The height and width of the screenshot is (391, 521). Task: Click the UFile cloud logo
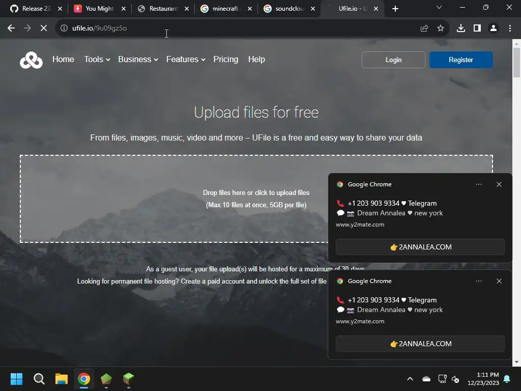[x=31, y=60]
